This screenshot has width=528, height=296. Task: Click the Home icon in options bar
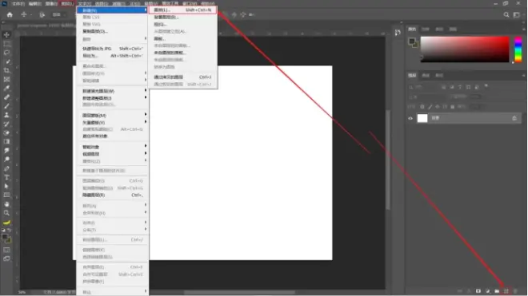click(10, 15)
